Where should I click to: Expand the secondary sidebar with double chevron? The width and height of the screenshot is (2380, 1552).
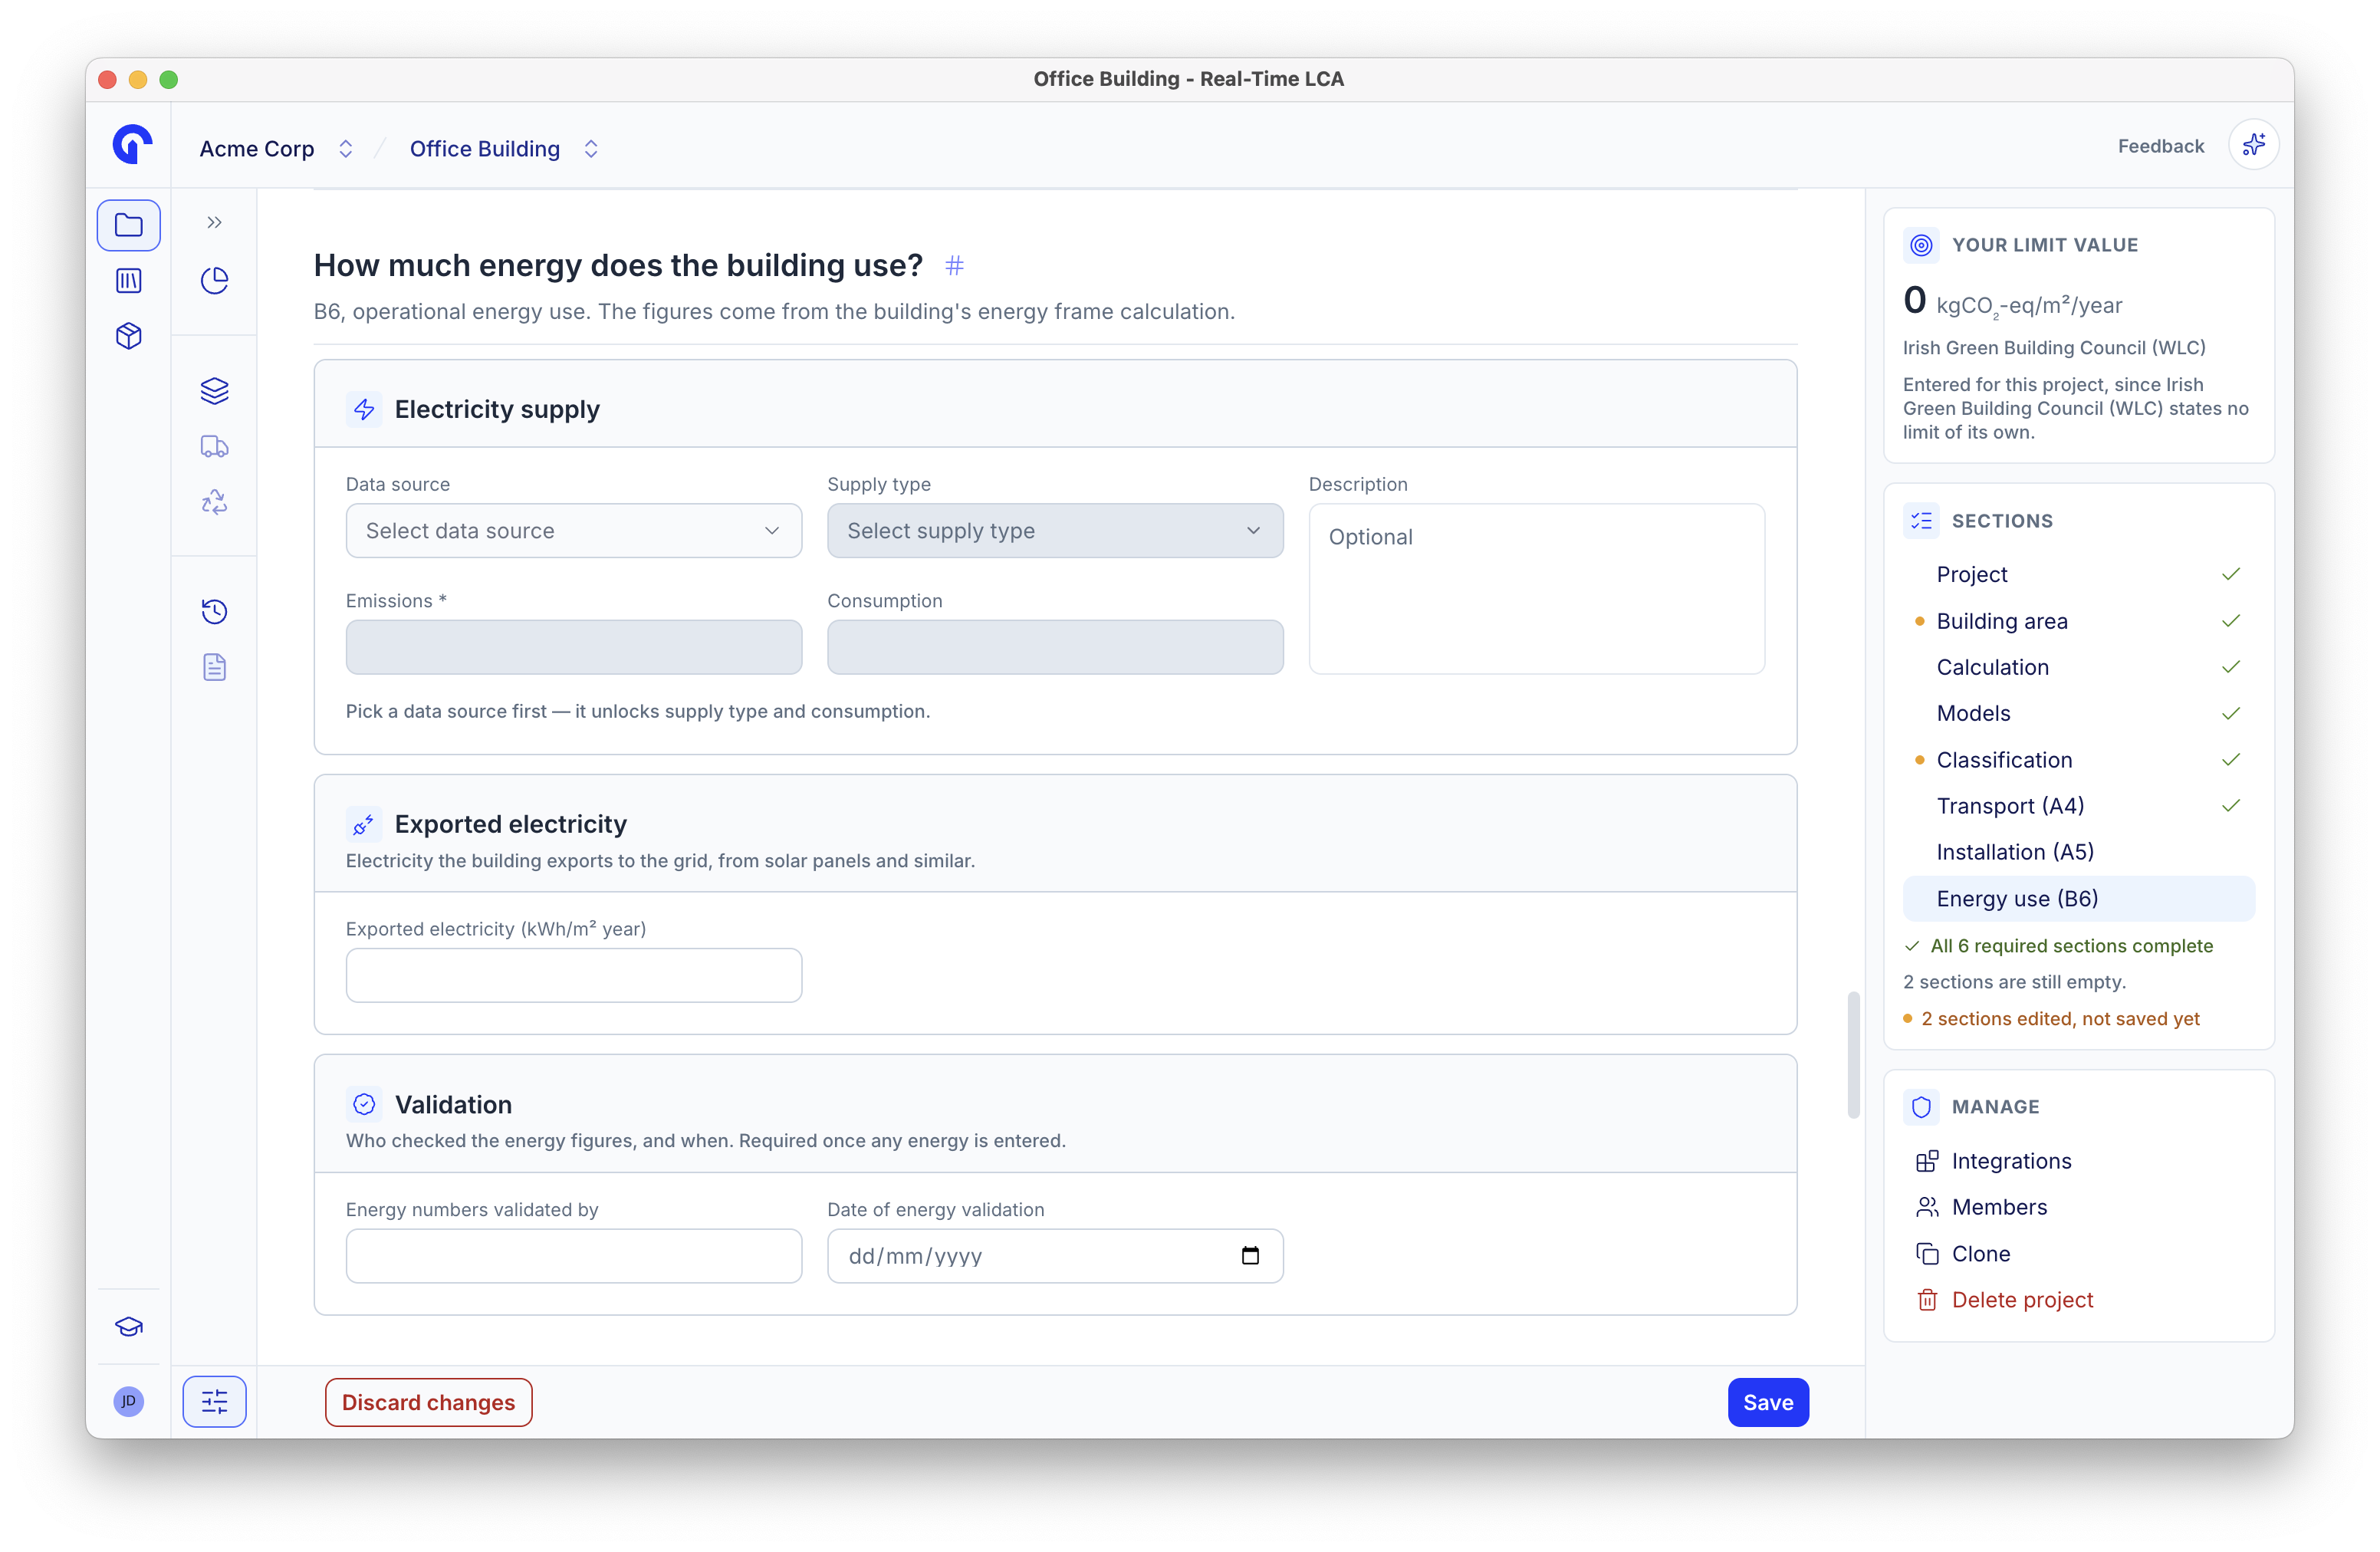click(x=214, y=222)
